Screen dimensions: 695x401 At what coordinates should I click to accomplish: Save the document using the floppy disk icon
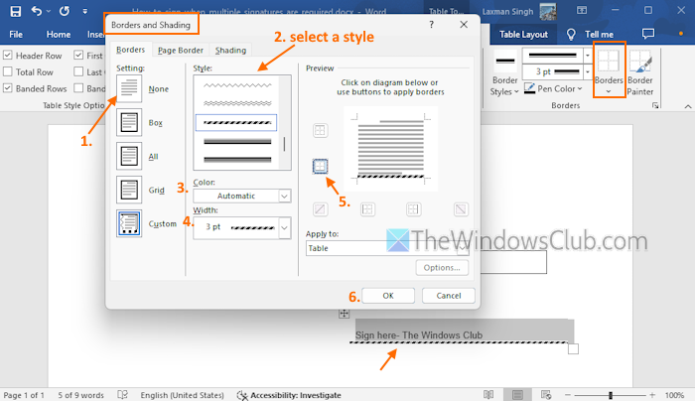(x=16, y=11)
